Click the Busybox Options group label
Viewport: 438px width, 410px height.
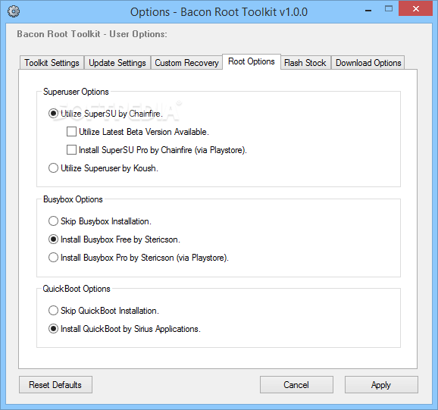[x=73, y=199]
